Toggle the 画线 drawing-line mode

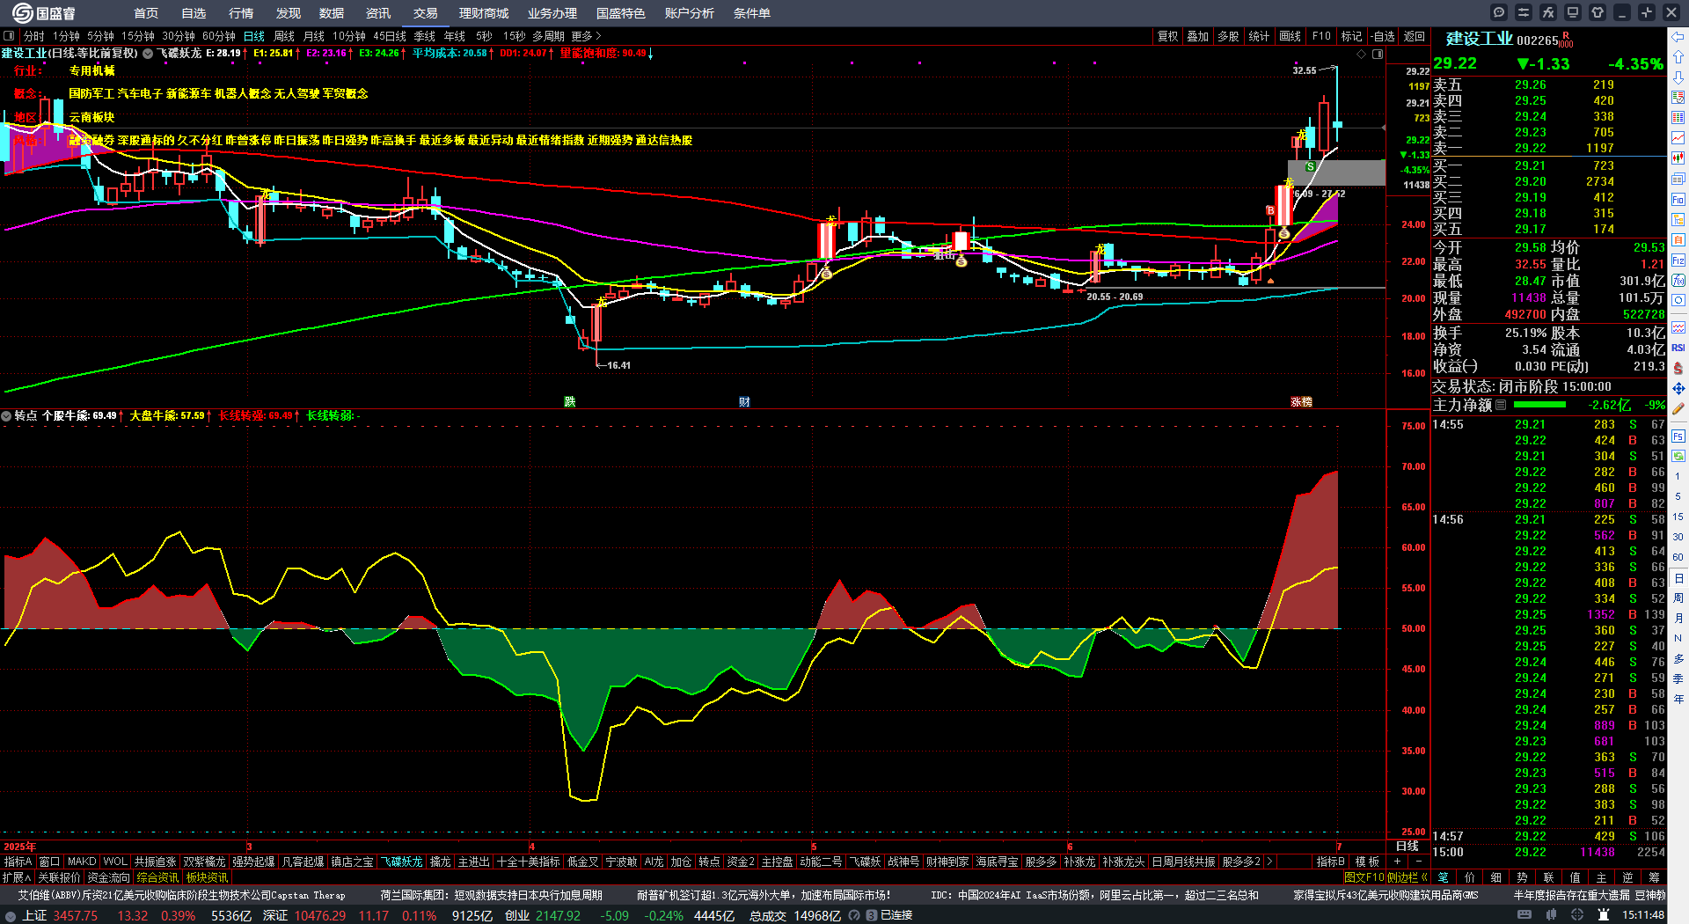pos(1290,36)
